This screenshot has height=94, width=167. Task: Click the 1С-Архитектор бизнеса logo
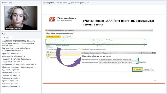tap(52, 19)
